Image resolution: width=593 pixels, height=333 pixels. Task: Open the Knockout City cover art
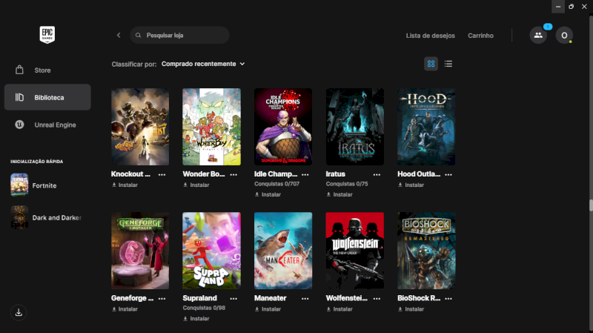point(140,127)
